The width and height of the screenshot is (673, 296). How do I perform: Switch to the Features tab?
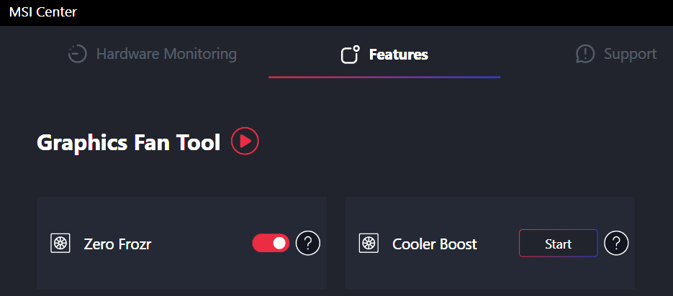click(384, 55)
